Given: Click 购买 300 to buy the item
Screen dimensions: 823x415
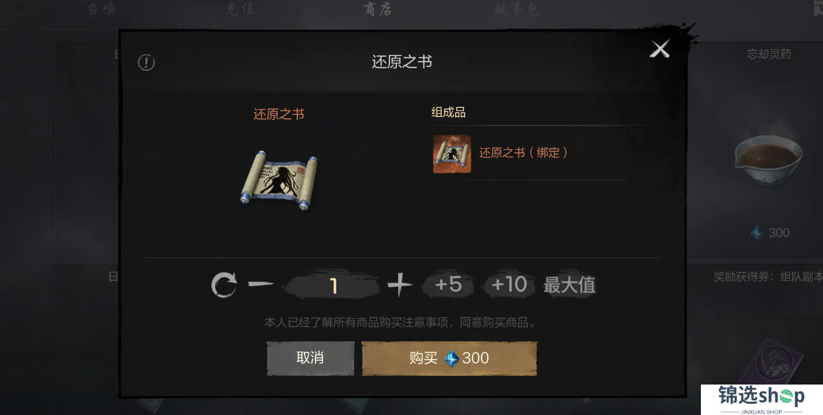Looking at the screenshot, I should (x=449, y=358).
